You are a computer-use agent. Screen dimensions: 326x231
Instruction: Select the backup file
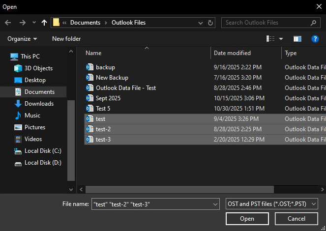click(205, 67)
